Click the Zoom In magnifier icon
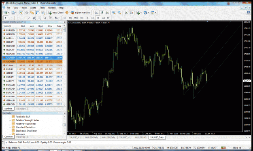The image size is (253, 151). click(114, 13)
